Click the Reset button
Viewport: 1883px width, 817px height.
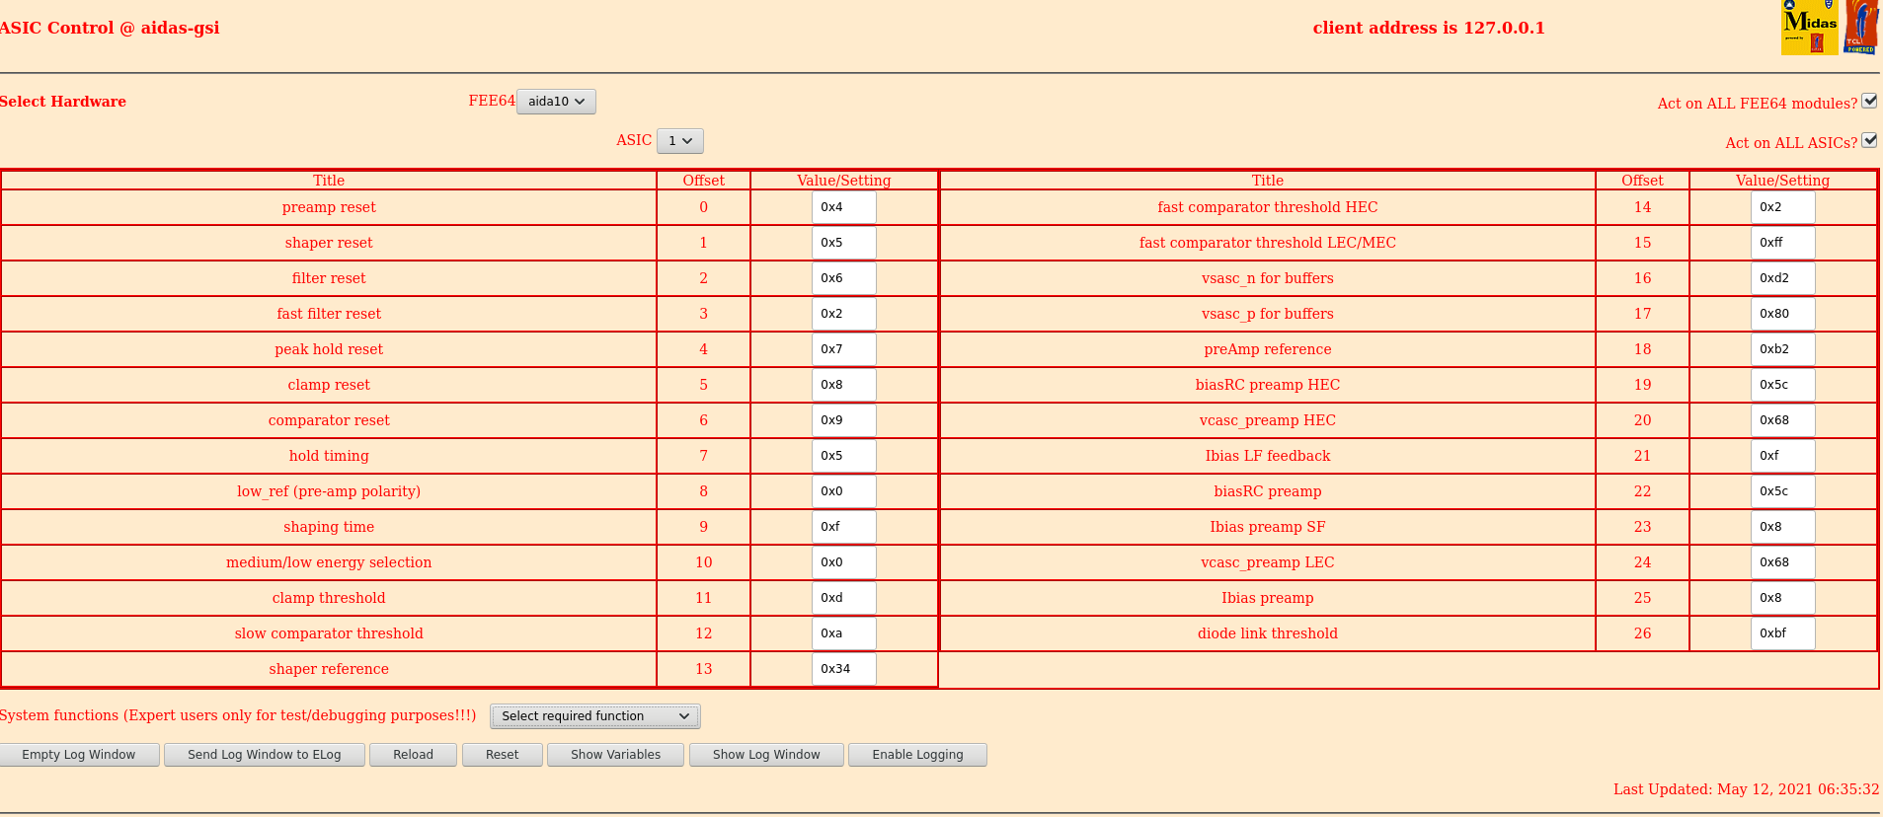coord(503,755)
